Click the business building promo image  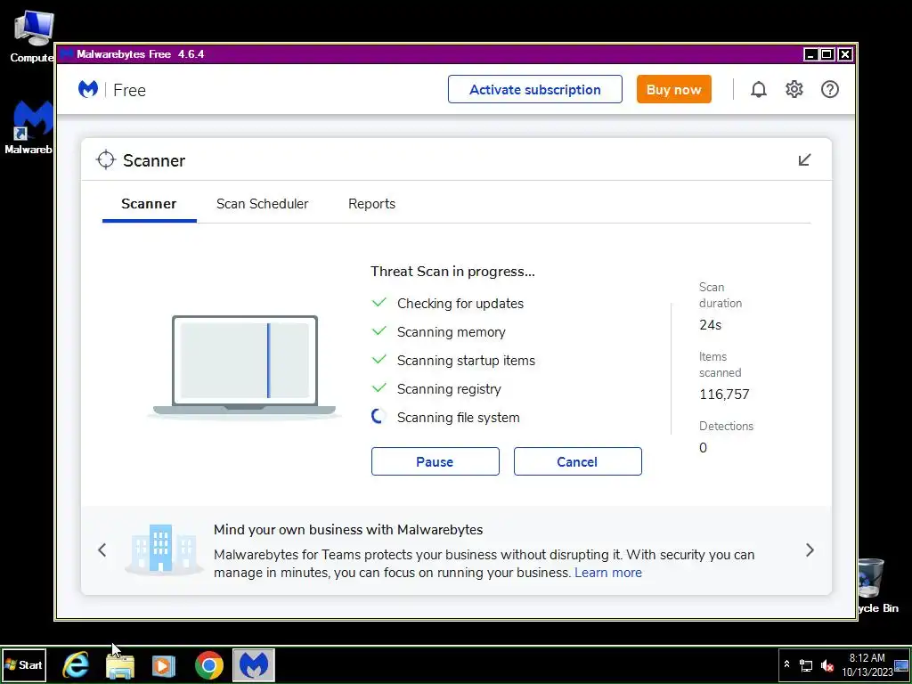tap(163, 549)
